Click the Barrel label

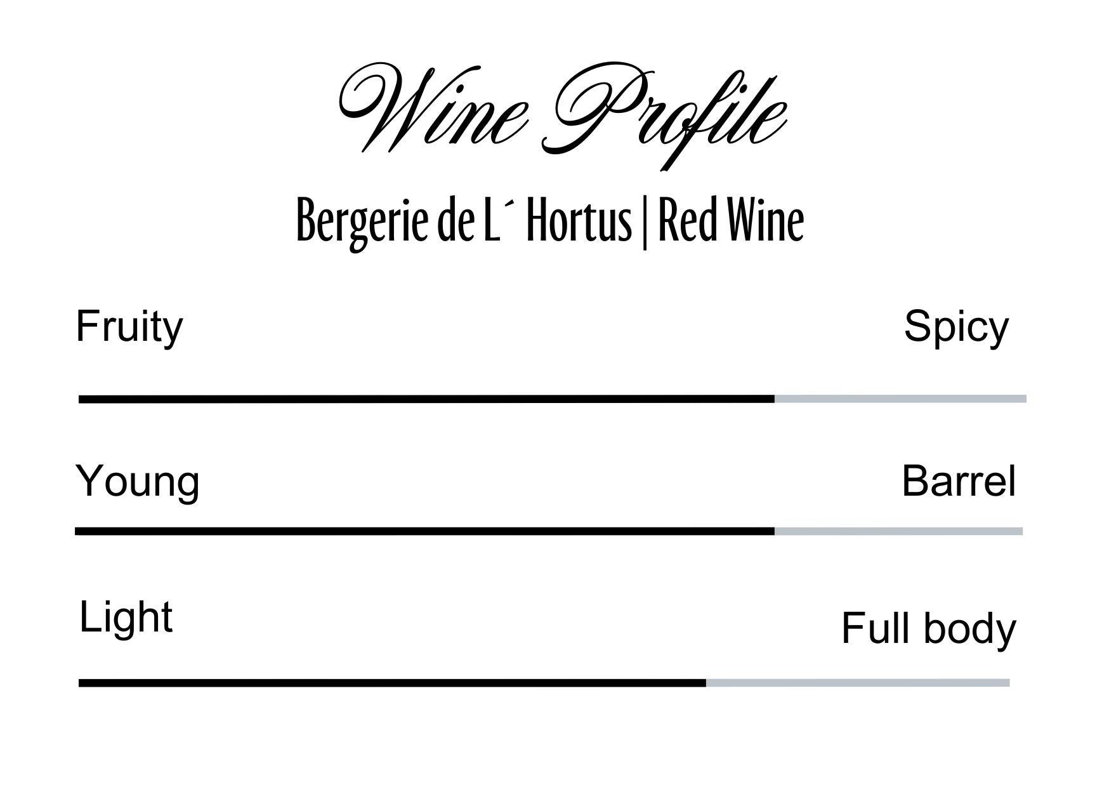click(x=959, y=481)
